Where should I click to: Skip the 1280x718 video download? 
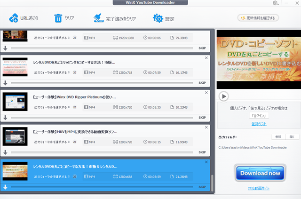pos(202,83)
